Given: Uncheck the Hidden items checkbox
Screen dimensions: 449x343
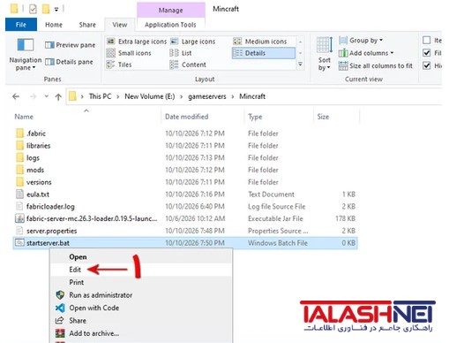Looking at the screenshot, I should tap(426, 65).
